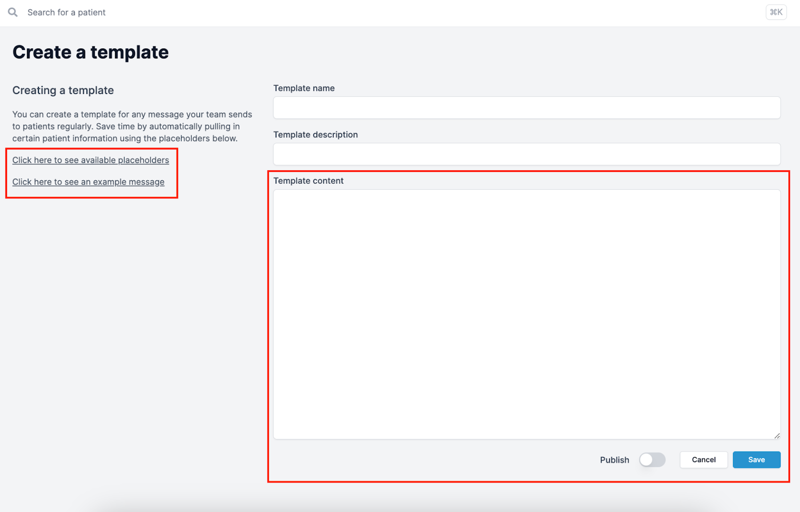This screenshot has height=512, width=800.
Task: View an example message via the link
Action: [88, 182]
